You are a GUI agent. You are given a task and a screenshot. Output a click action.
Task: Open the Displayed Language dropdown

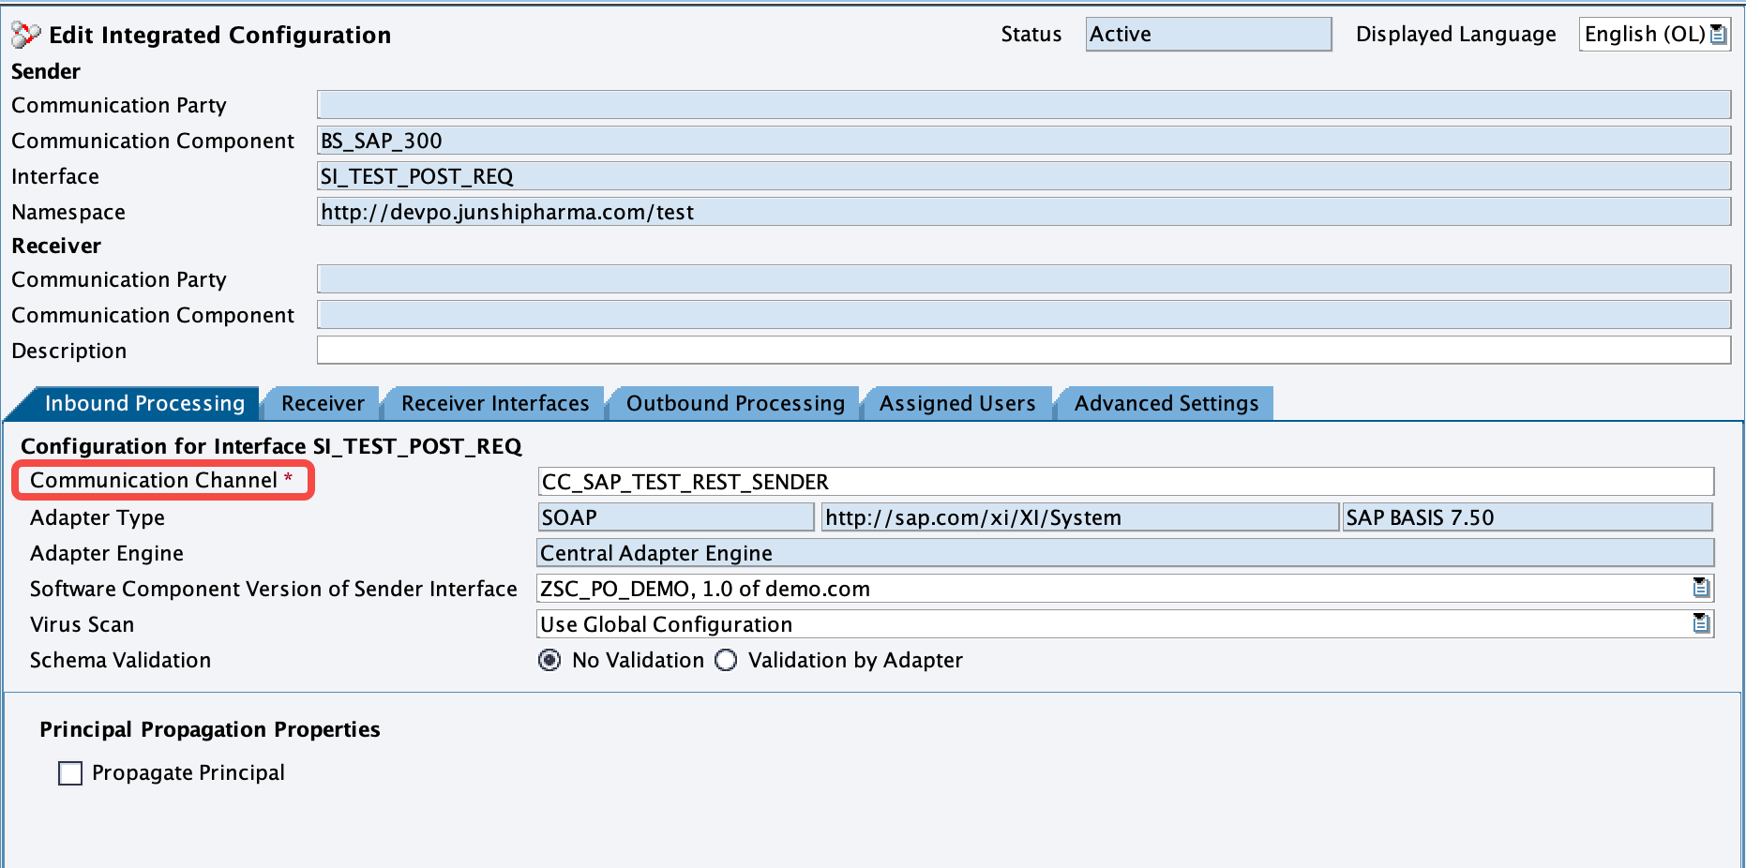[x=1718, y=35]
